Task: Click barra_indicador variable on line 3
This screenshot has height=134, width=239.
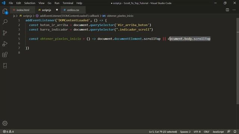Action: pyautogui.click(x=54, y=29)
